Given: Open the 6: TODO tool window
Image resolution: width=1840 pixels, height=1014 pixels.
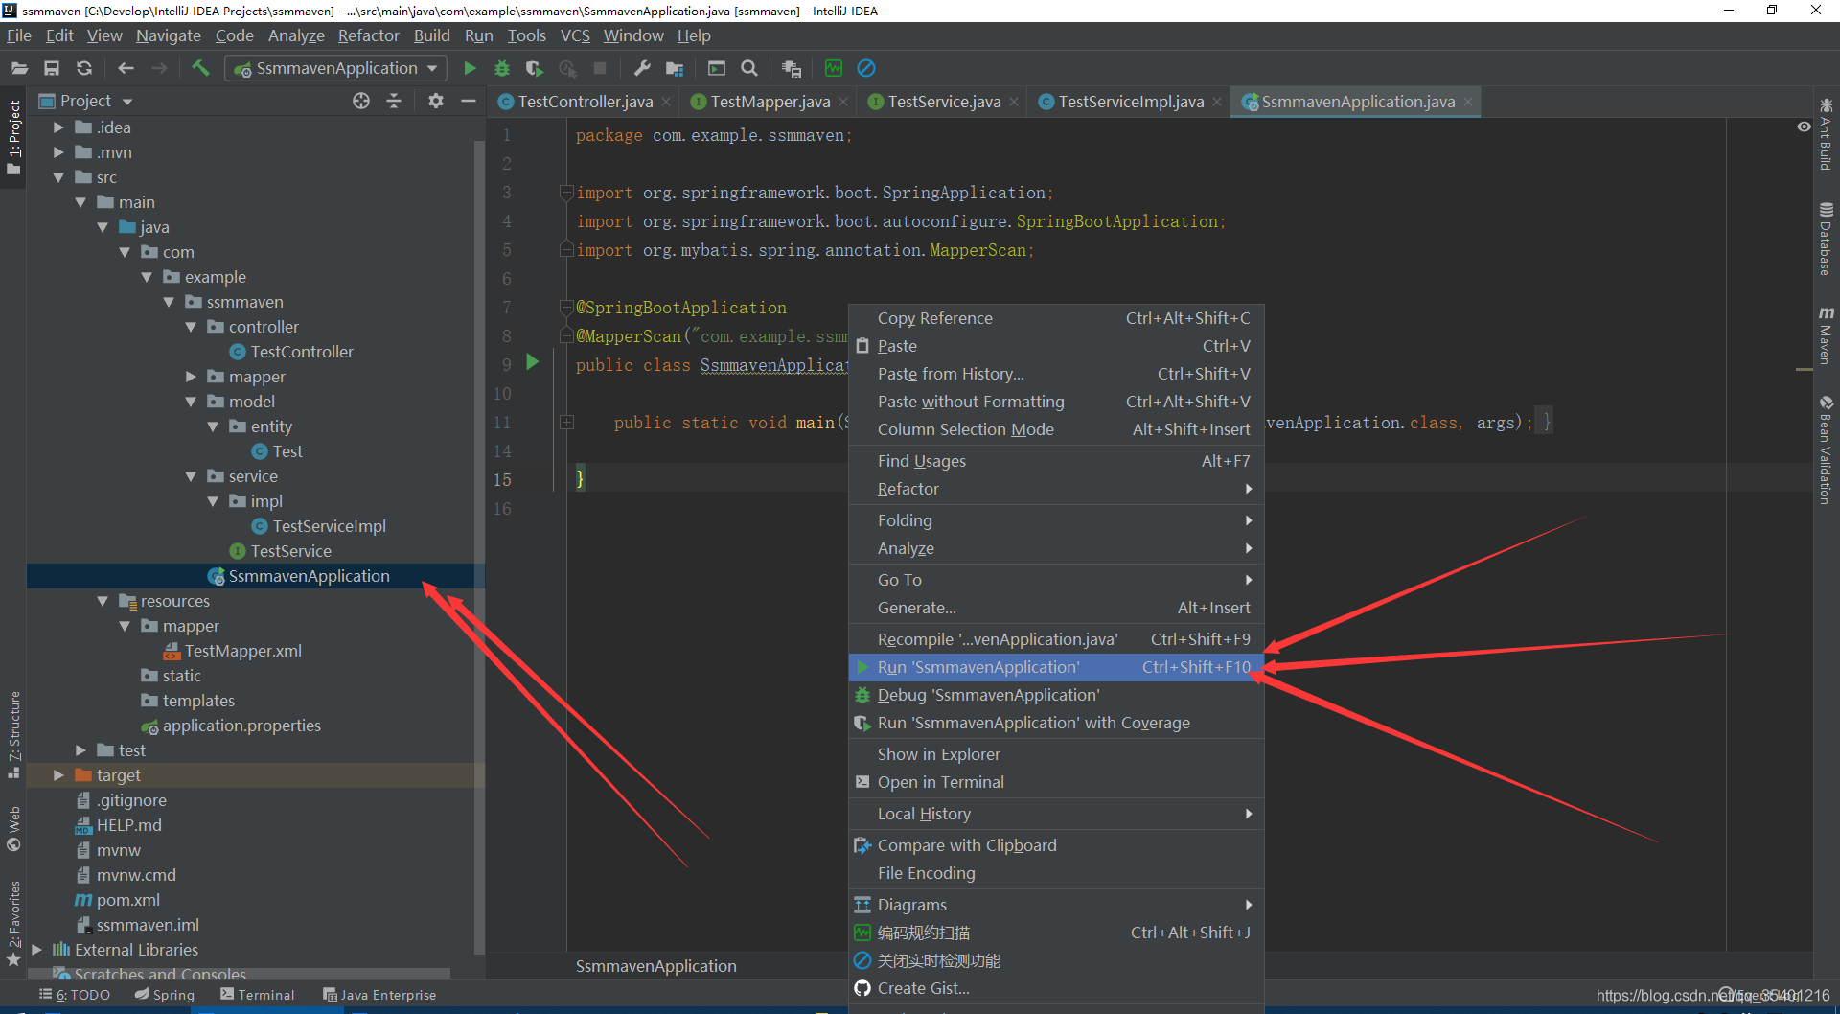Looking at the screenshot, I should tap(75, 995).
